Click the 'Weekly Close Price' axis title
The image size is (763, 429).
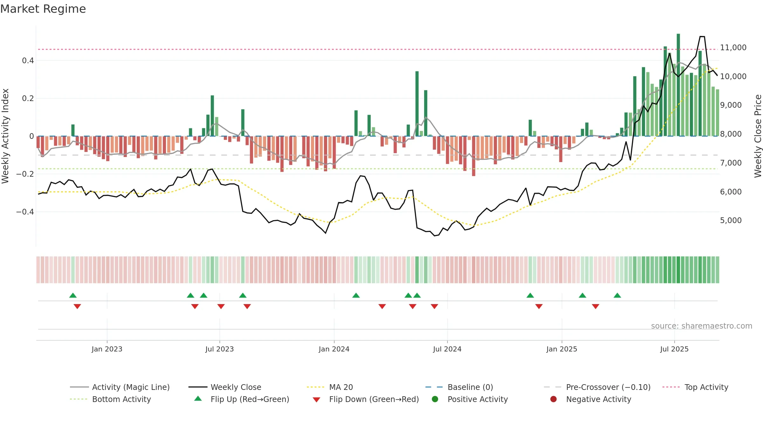pyautogui.click(x=758, y=136)
